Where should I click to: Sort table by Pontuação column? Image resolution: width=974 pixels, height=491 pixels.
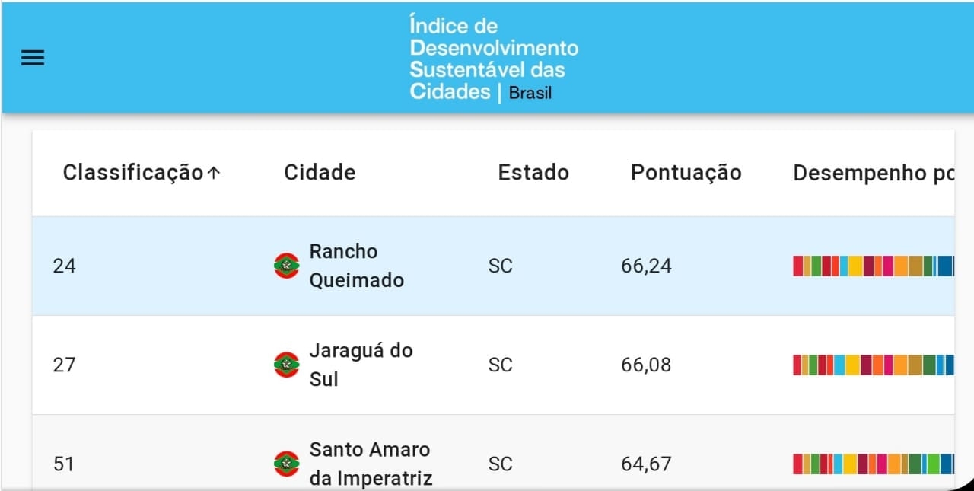(686, 173)
